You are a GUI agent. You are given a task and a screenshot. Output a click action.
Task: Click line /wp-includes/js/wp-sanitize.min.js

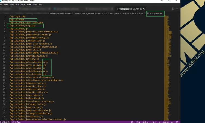click(x=30, y=110)
